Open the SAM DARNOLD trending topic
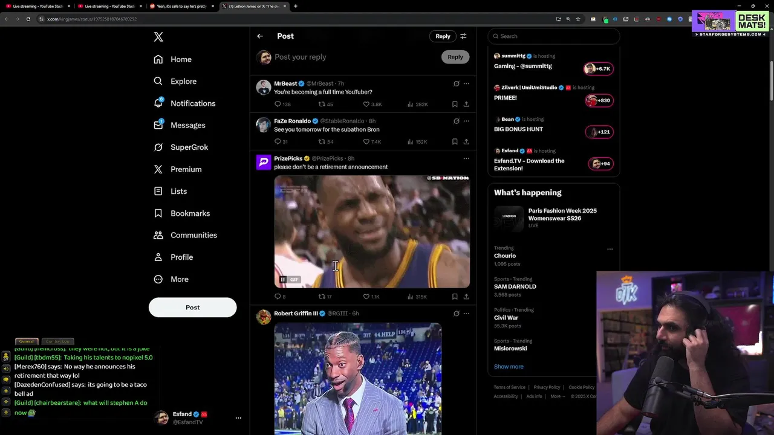This screenshot has height=435, width=774. (x=515, y=286)
